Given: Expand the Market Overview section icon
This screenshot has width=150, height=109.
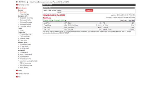Looking at the screenshot, I should click(17, 5).
